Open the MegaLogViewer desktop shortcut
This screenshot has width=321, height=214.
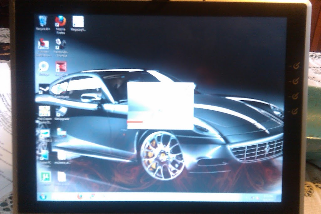[78, 23]
